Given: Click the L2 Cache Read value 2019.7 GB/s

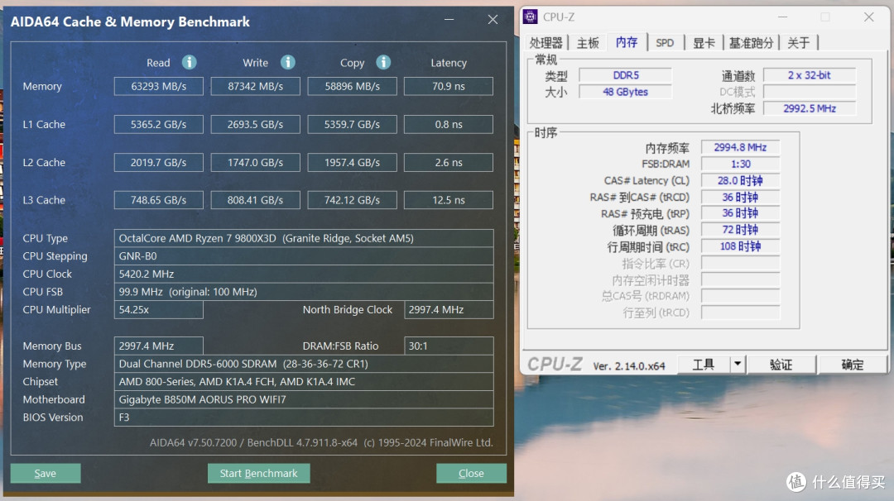Looking at the screenshot, I should pyautogui.click(x=158, y=162).
